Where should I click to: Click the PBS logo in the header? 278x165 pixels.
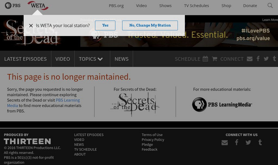pyautogui.click(x=13, y=6)
